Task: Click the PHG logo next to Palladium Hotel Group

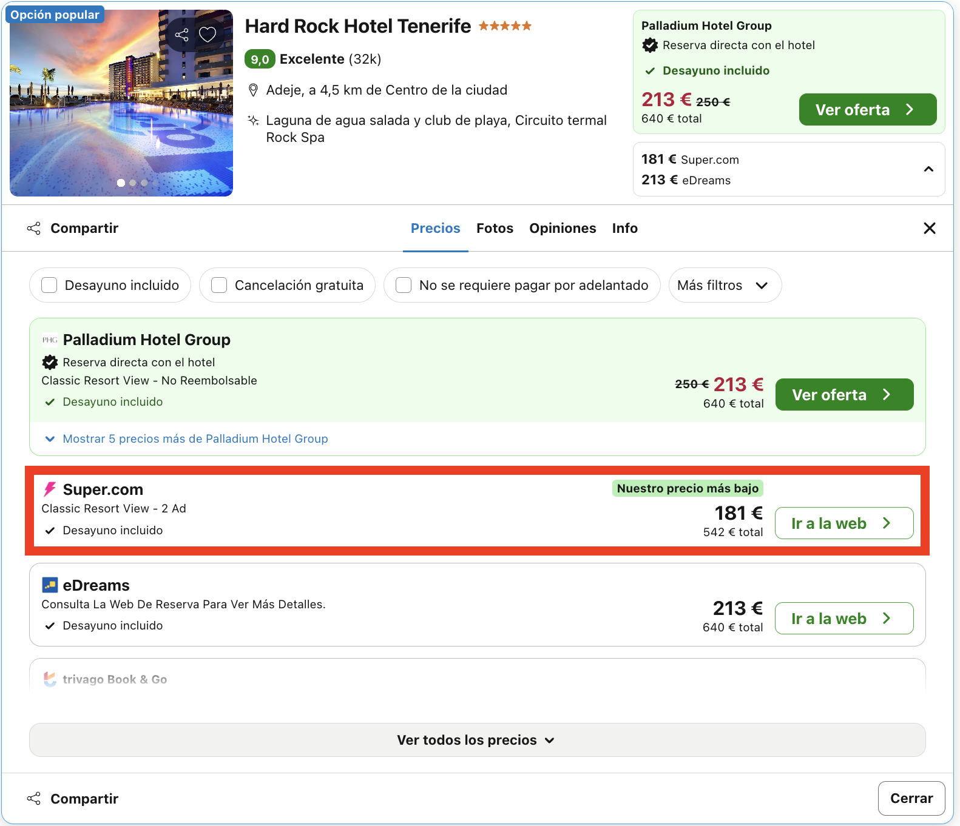Action: pos(50,340)
